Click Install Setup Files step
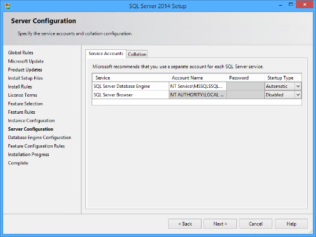This screenshot has height=237, width=316. [25, 78]
